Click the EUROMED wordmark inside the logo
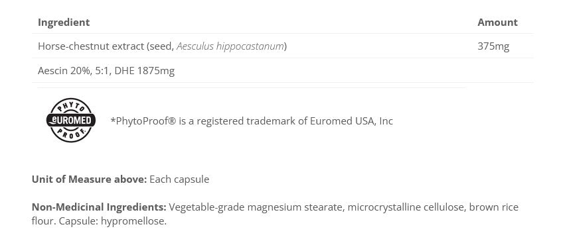561x249 pixels. point(71,121)
